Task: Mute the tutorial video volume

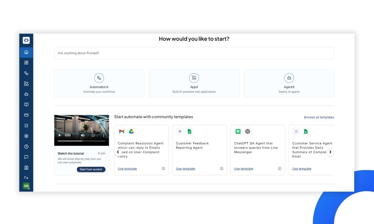Action: click(83, 135)
